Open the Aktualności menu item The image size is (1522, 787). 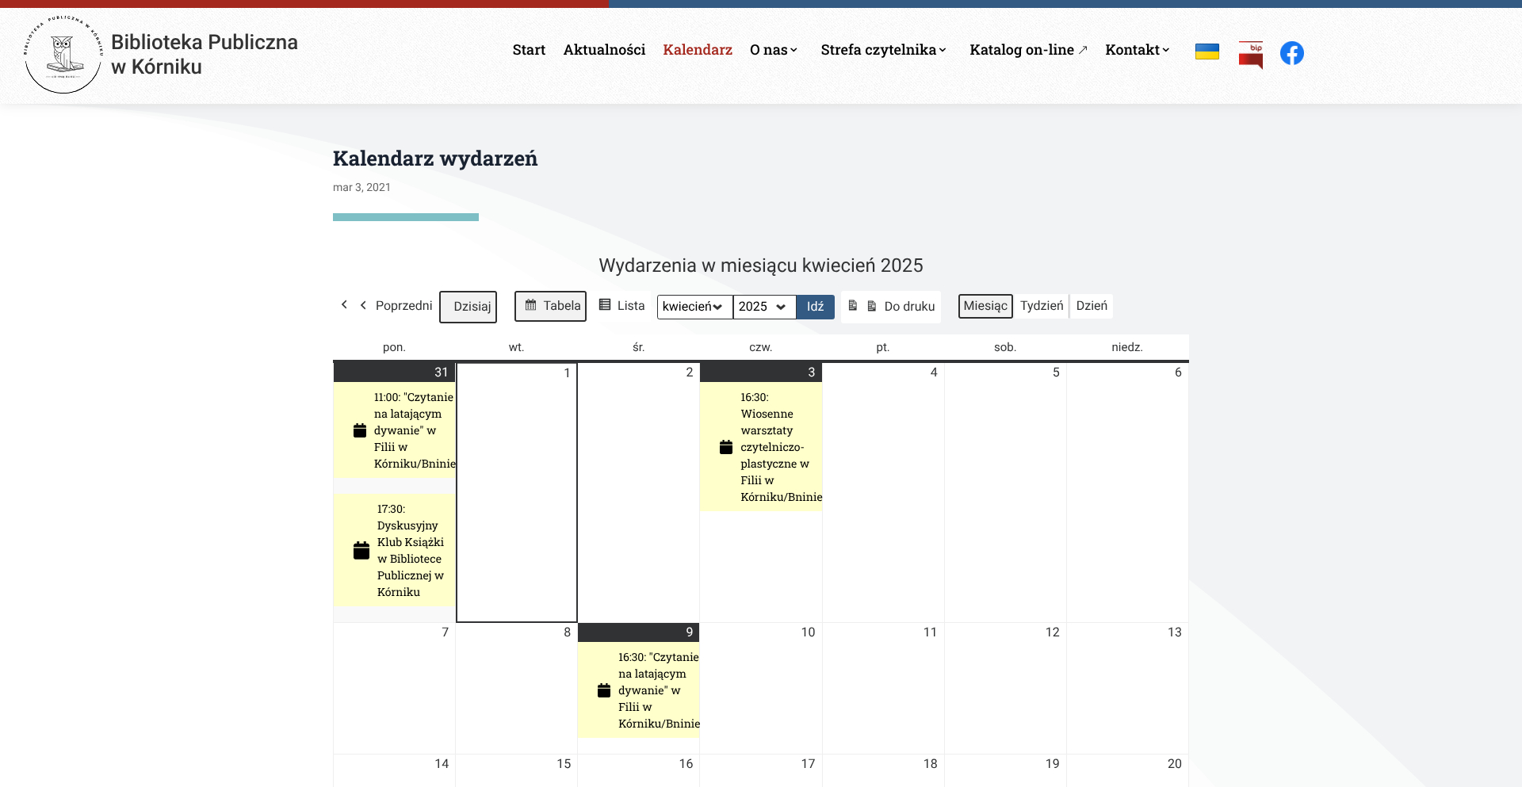(x=604, y=50)
